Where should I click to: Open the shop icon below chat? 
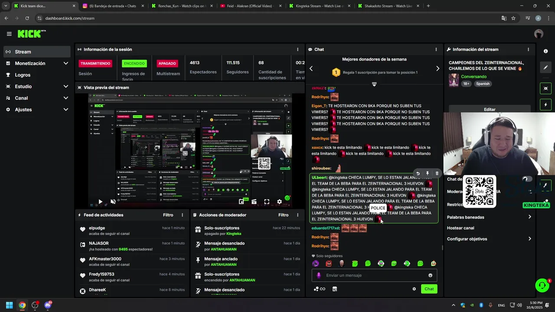click(x=335, y=289)
